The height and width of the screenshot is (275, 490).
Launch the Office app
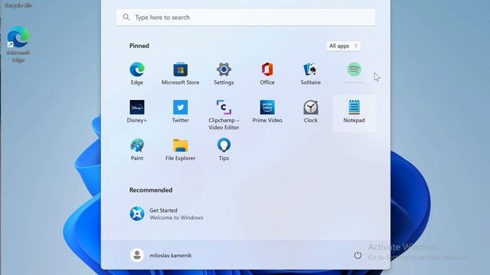(x=267, y=74)
